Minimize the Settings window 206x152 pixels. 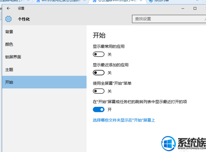(183, 8)
